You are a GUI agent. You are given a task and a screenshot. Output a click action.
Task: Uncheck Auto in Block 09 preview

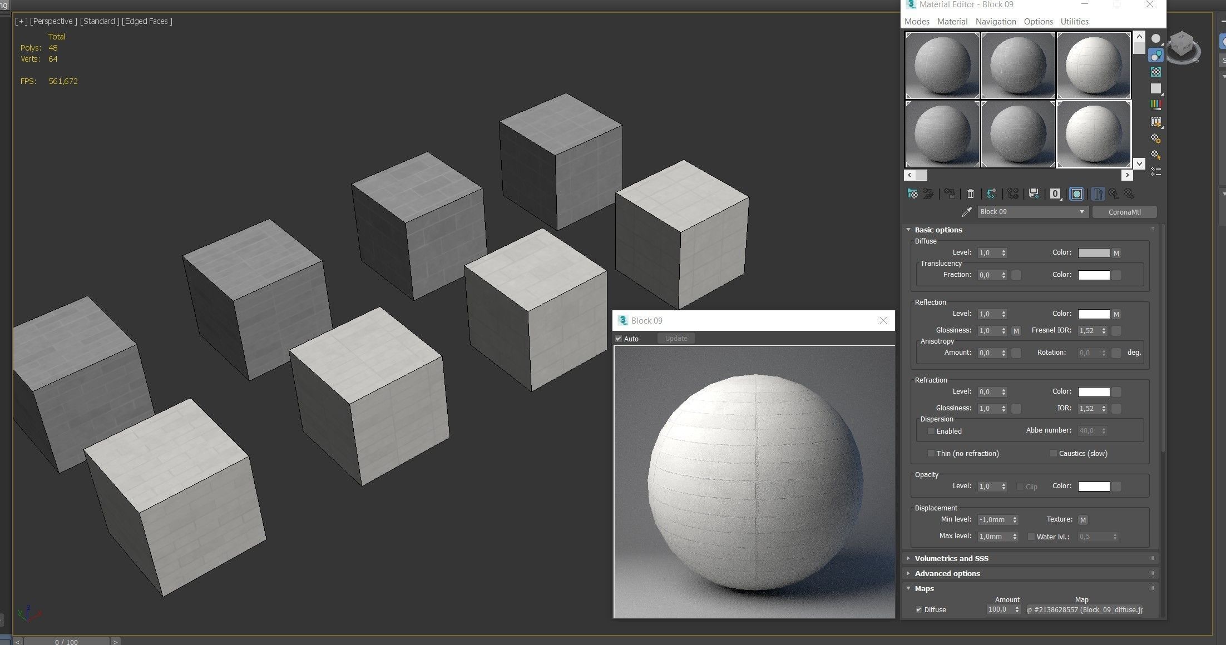click(x=619, y=339)
